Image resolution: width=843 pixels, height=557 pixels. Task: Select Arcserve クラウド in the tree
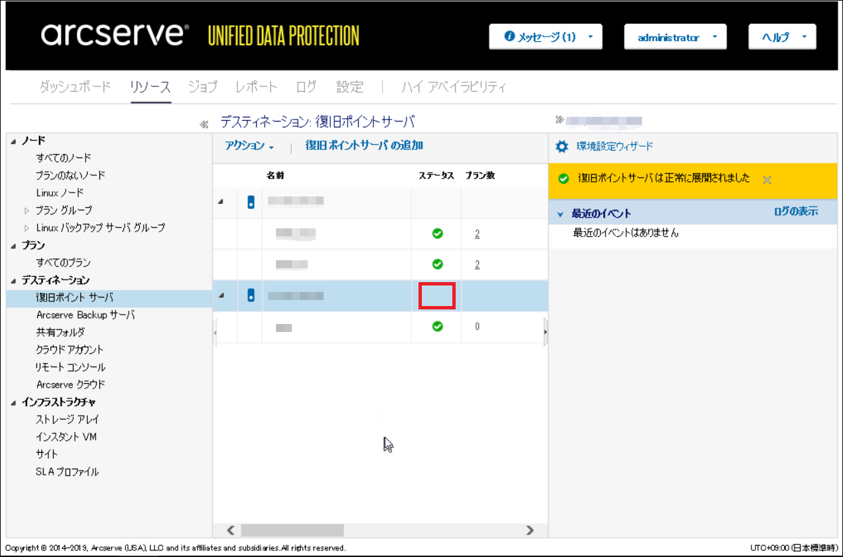coord(71,384)
